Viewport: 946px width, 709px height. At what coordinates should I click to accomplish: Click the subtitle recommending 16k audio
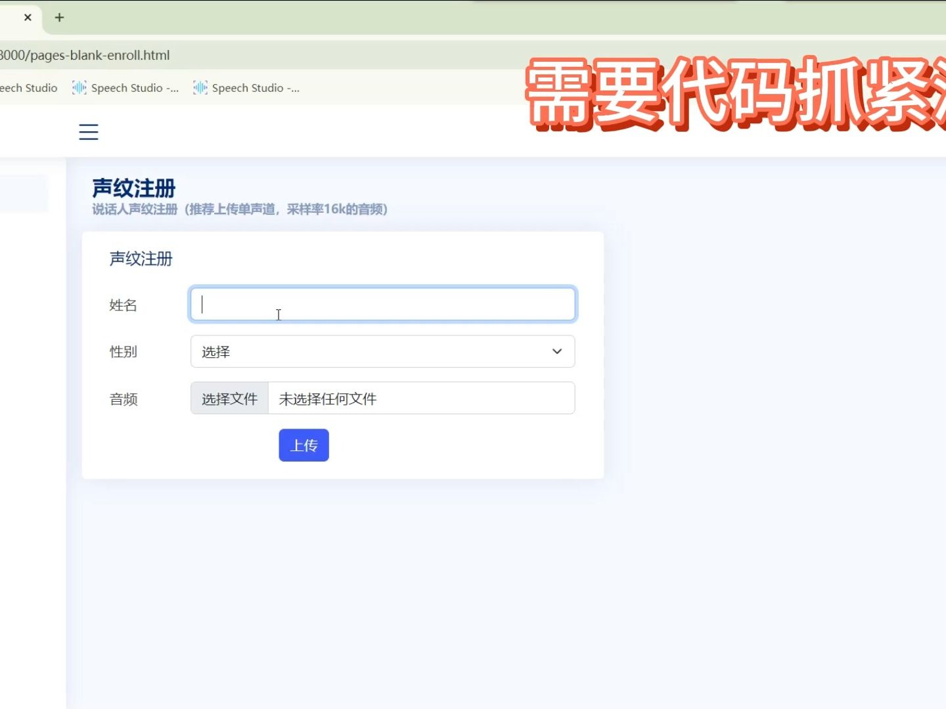(x=240, y=209)
